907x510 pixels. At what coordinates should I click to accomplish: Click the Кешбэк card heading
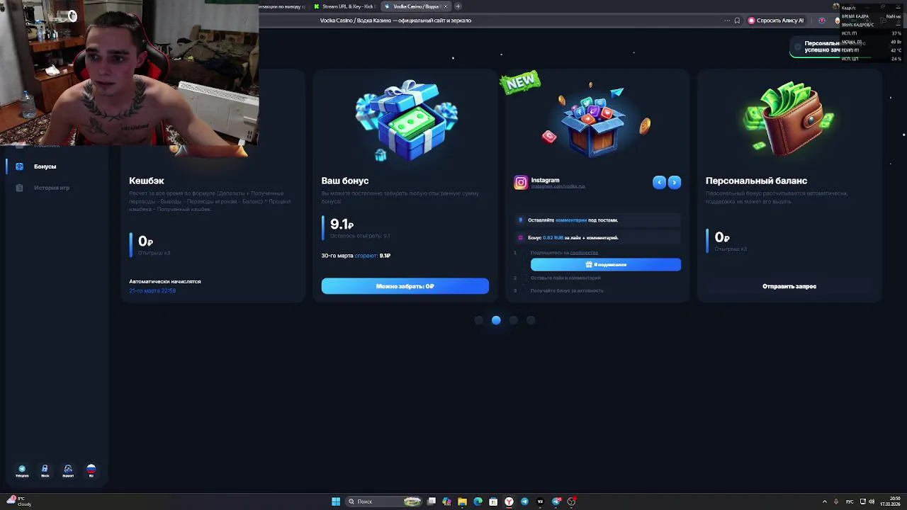147,181
